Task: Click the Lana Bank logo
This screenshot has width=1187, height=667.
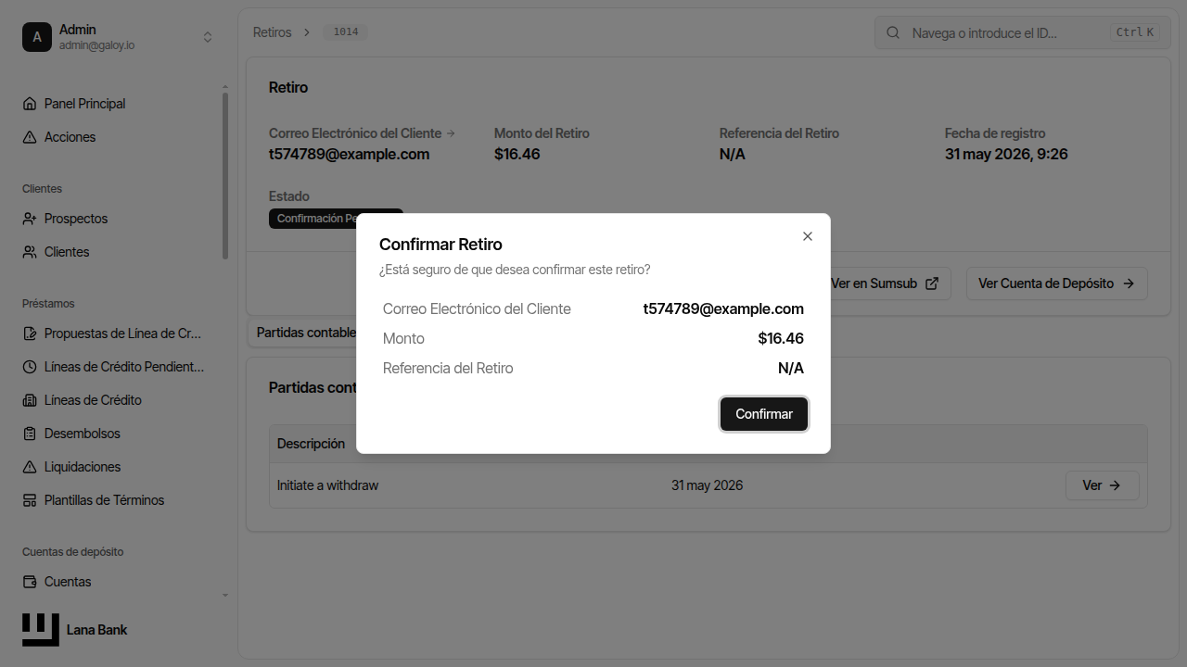Action: coord(41,630)
